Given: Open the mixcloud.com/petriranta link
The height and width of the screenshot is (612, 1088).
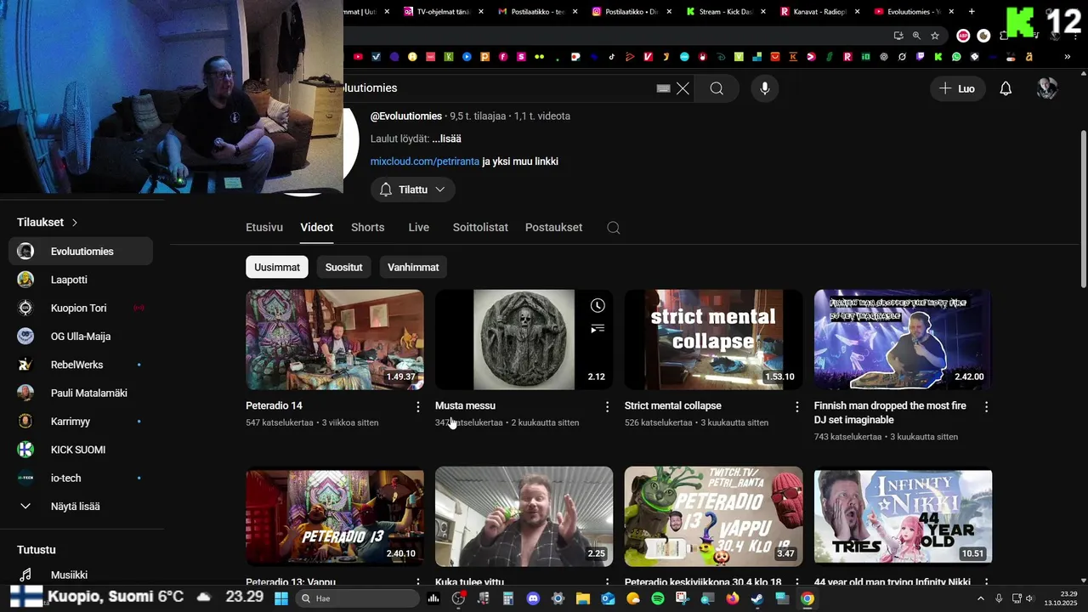Looking at the screenshot, I should point(425,161).
